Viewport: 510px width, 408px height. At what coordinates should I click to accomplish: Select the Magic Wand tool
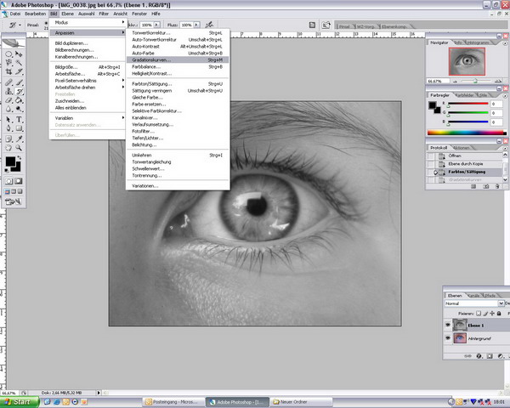19,62
